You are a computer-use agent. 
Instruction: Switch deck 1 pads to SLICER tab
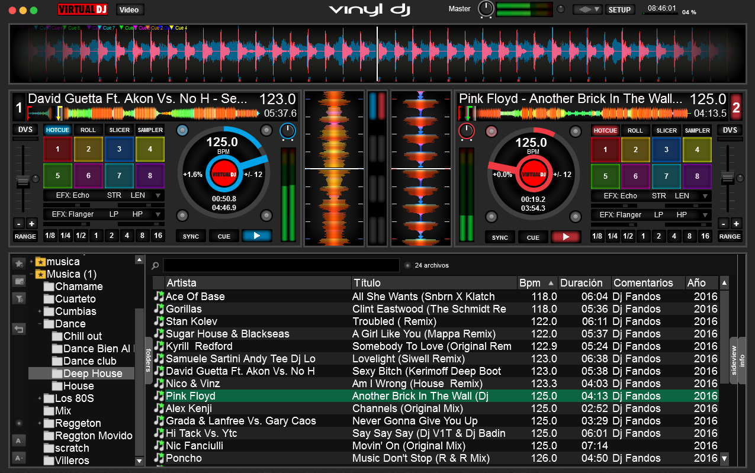[119, 130]
